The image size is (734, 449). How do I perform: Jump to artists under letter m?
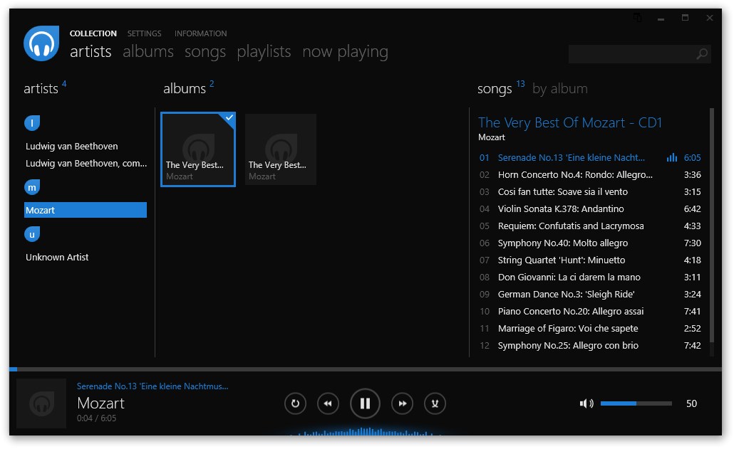tap(32, 187)
